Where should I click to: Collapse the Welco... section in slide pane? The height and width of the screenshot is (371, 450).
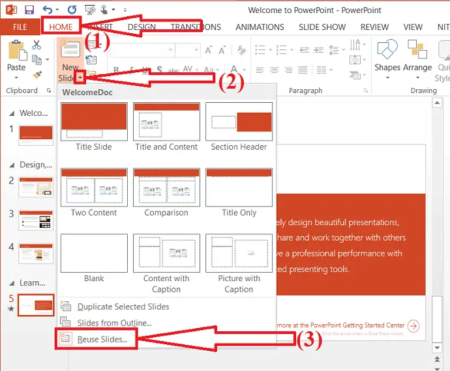point(12,113)
